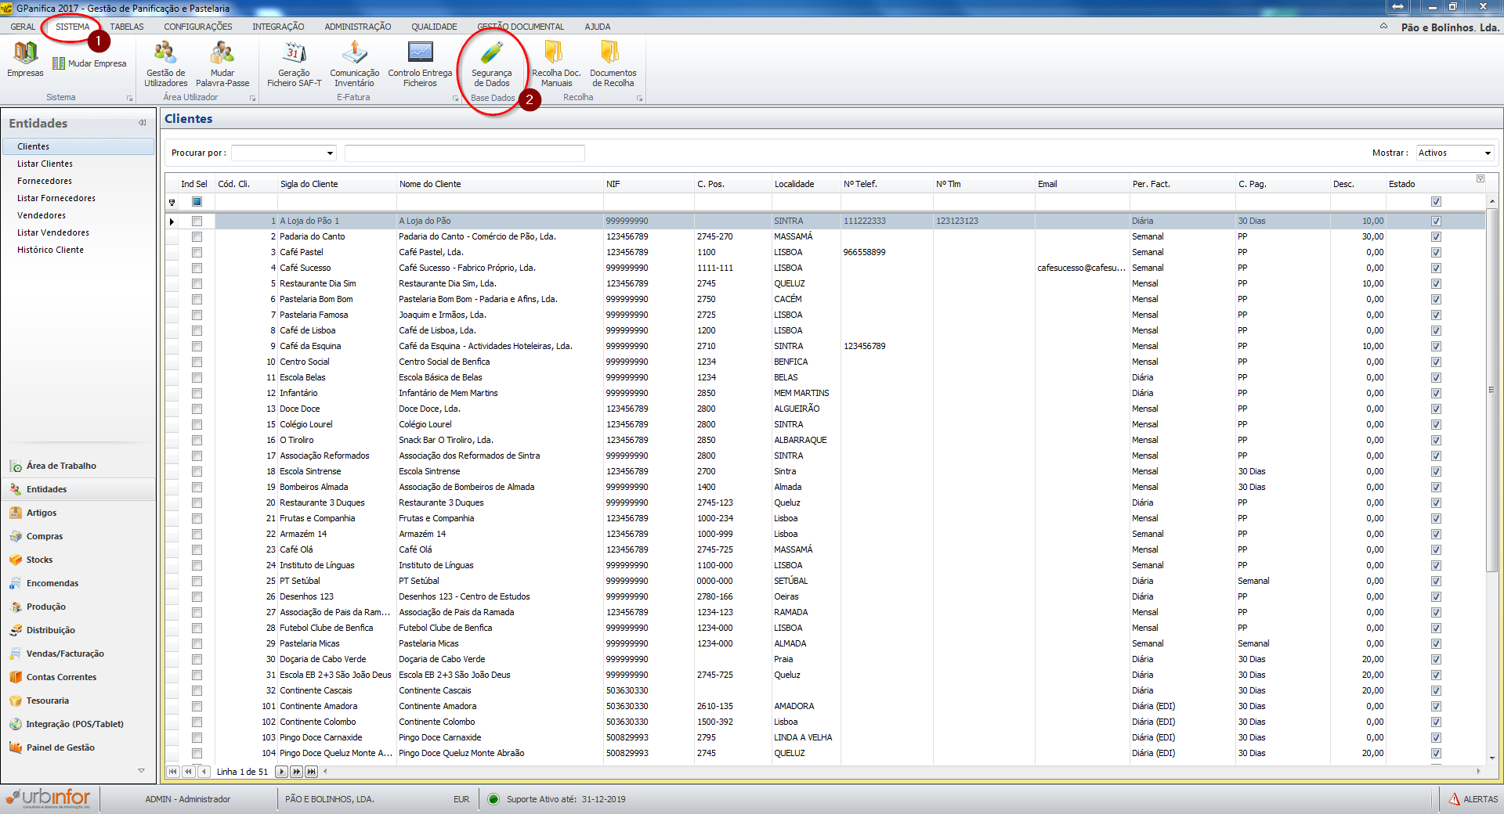
Task: Collapse the Entidades side panel
Action: (x=143, y=123)
